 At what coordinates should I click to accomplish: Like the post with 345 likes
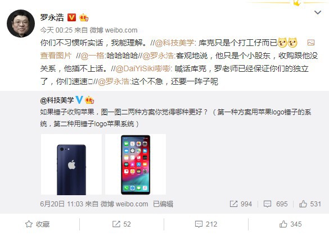coord(290,224)
